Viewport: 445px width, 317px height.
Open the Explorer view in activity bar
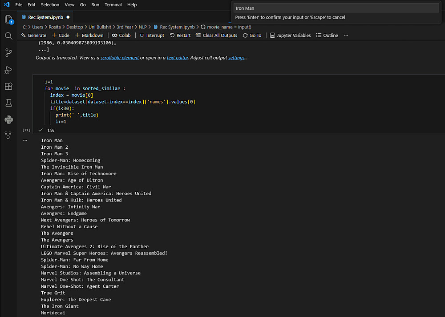pos(8,19)
